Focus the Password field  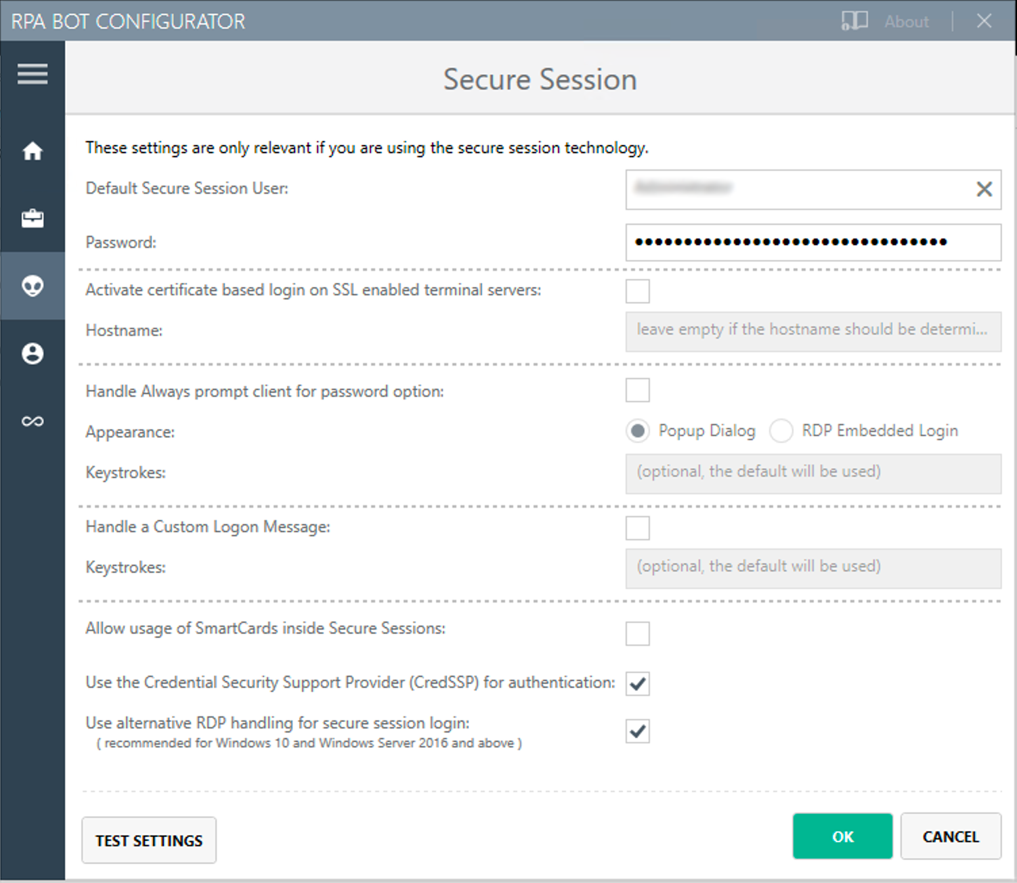(813, 242)
